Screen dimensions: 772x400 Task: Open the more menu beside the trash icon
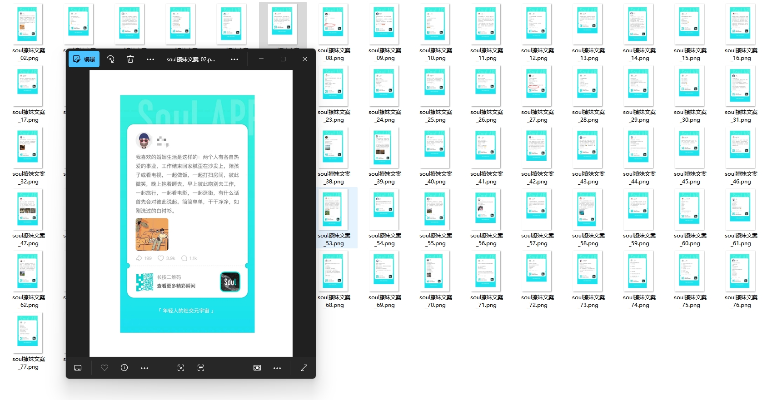coord(150,59)
